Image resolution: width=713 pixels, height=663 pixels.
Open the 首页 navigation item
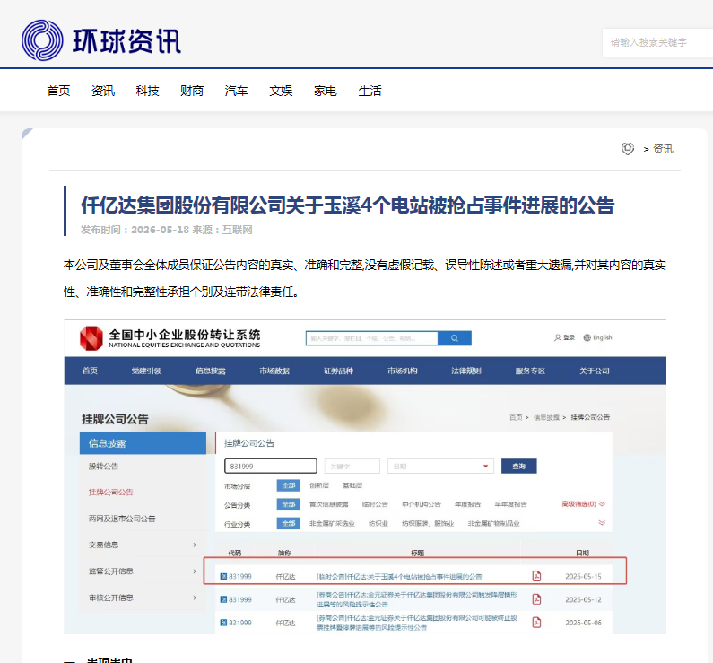point(58,91)
